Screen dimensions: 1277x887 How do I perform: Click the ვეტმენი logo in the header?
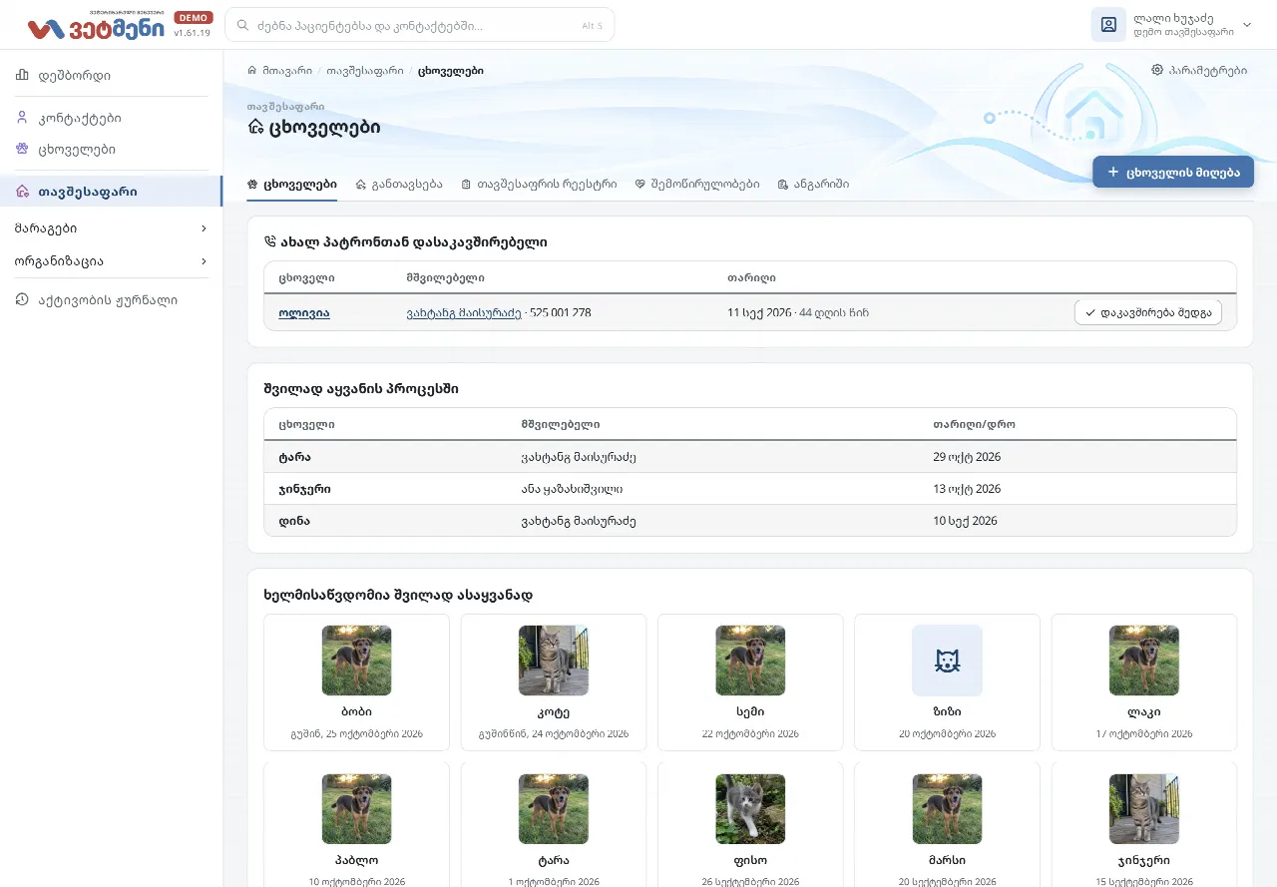click(x=96, y=27)
